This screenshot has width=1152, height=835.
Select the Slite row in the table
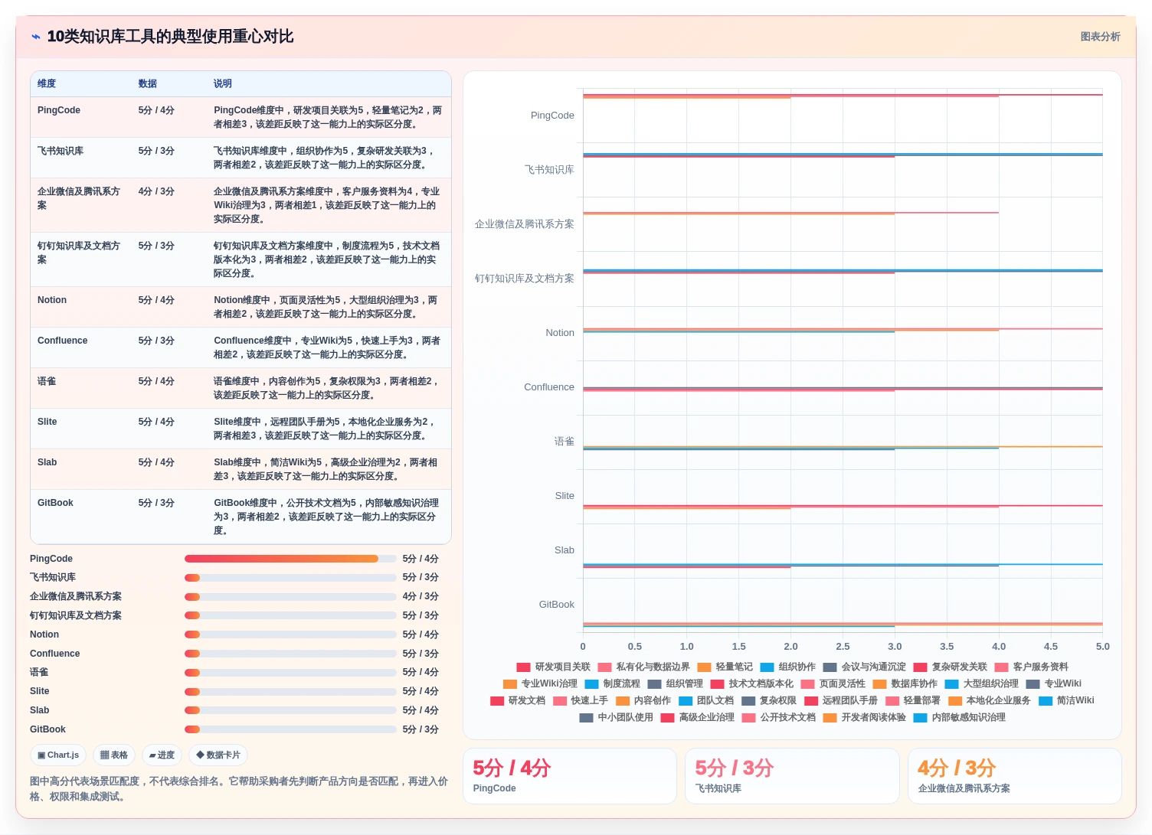[241, 429]
